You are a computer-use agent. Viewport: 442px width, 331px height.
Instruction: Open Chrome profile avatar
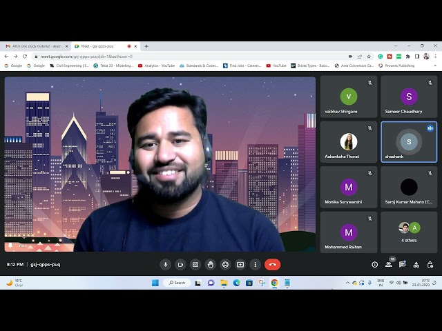click(427, 57)
